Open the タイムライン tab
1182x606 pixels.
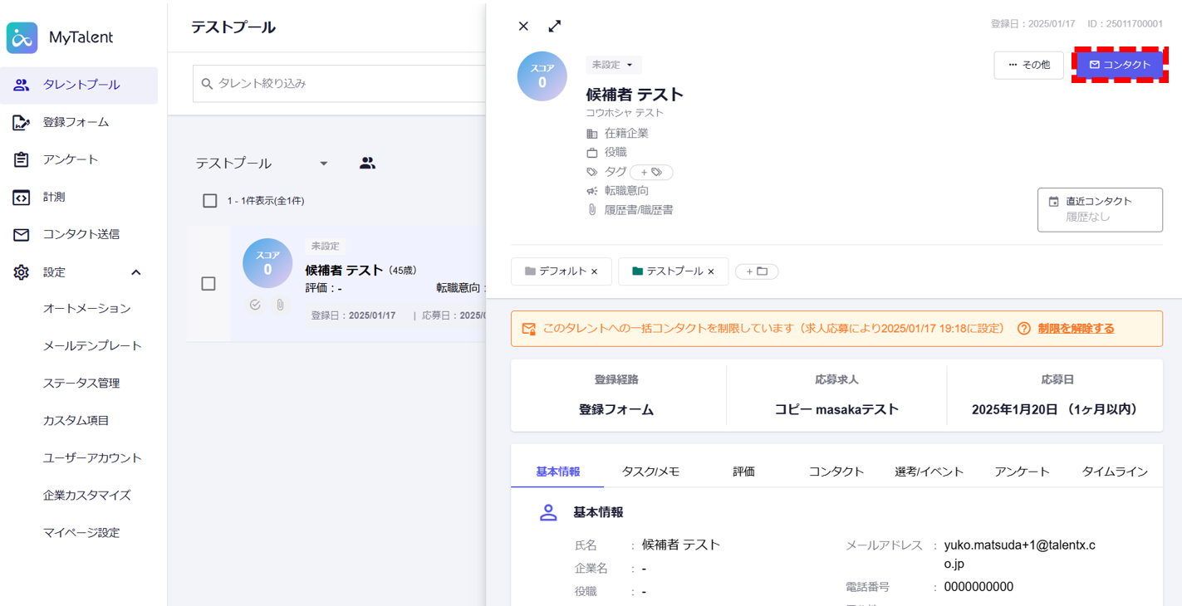(1114, 472)
